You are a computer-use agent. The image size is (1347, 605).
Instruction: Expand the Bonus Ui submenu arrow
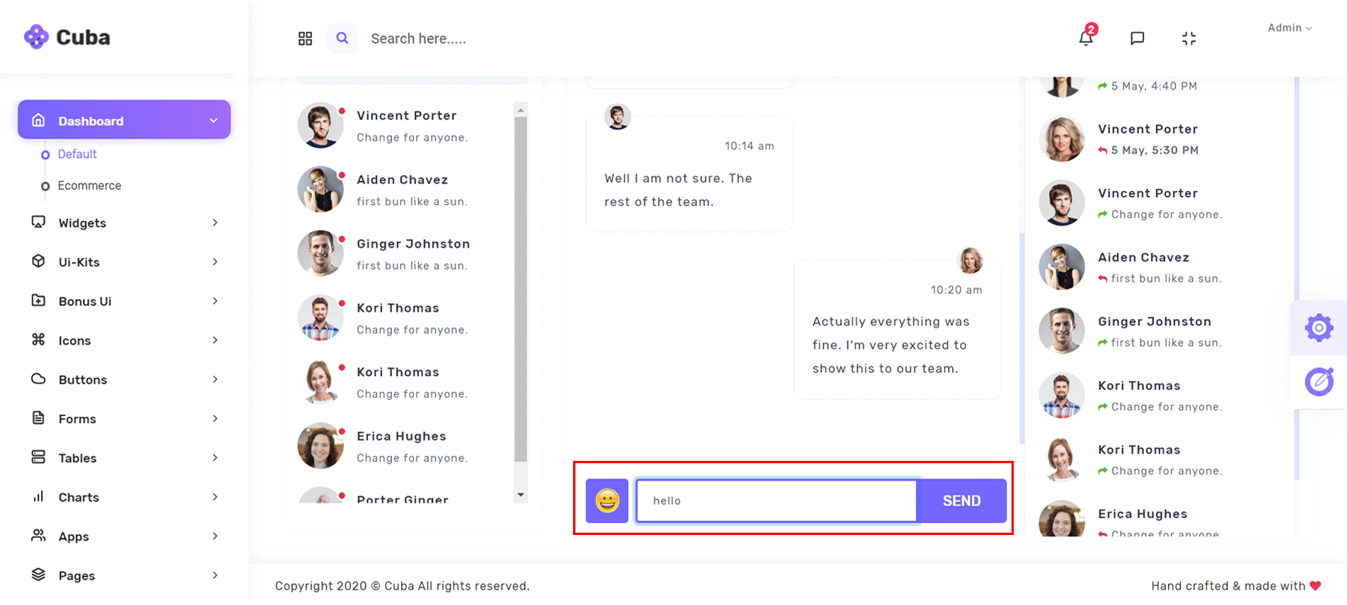coord(215,301)
